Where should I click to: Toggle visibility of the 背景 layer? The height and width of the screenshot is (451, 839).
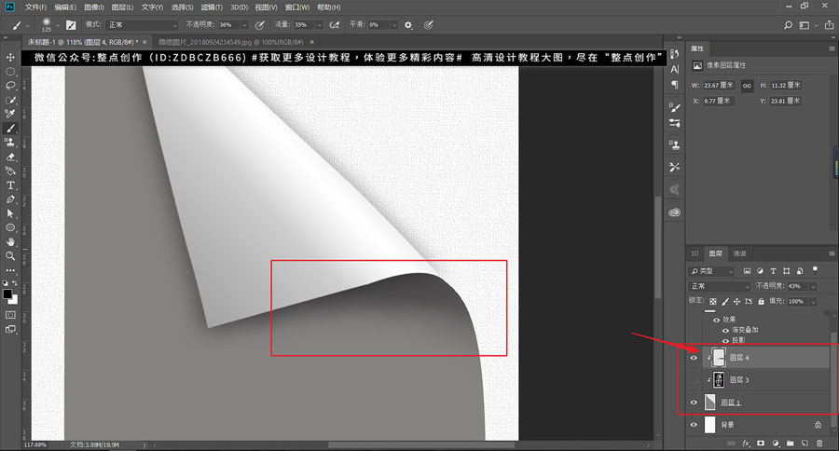coord(694,425)
